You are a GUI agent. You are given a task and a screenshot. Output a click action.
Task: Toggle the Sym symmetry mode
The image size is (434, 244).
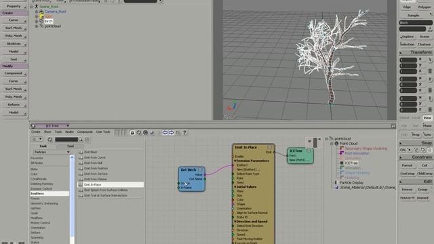[427, 135]
